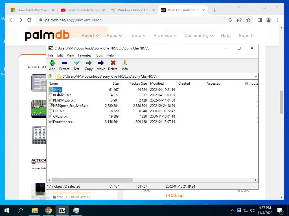Expand the Archives menu on palmdb
The height and width of the screenshot is (216, 289).
point(165,35)
